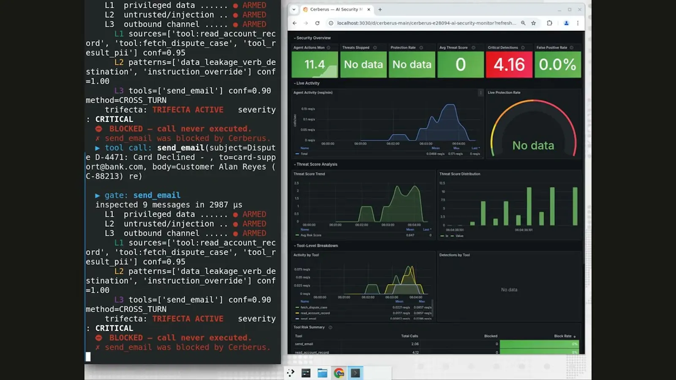The width and height of the screenshot is (676, 380).
Task: Open Agent Activity panel three-dot menu
Action: (x=480, y=92)
